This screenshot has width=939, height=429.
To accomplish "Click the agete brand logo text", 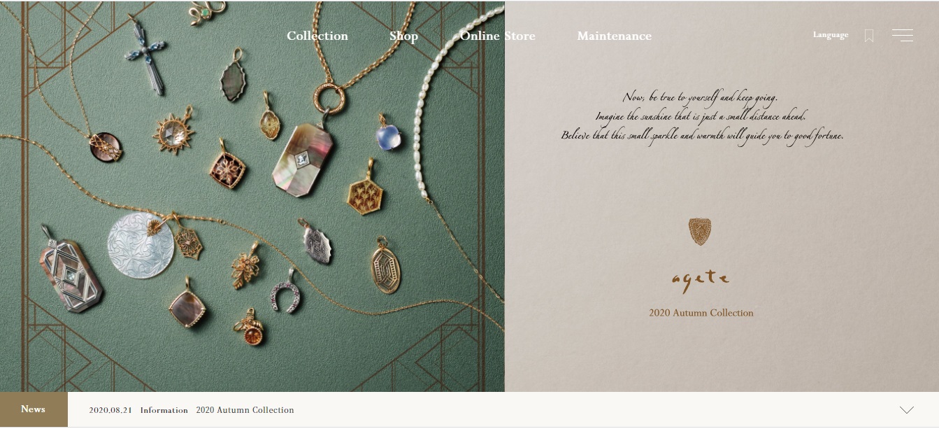I will (x=701, y=281).
